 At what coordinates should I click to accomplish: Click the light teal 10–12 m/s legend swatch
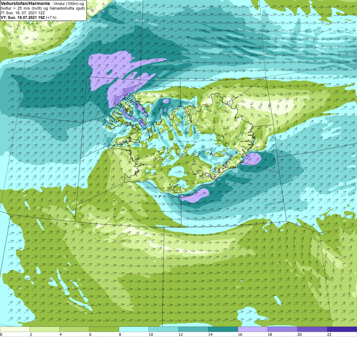click(164, 329)
